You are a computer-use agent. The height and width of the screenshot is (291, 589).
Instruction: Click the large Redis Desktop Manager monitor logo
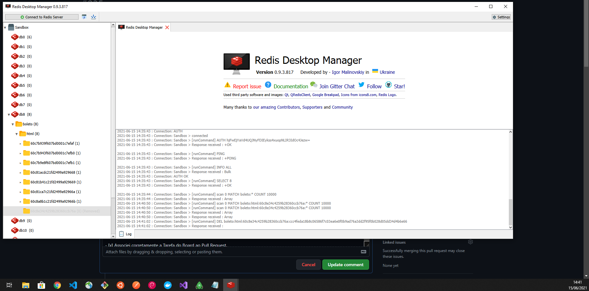[237, 64]
